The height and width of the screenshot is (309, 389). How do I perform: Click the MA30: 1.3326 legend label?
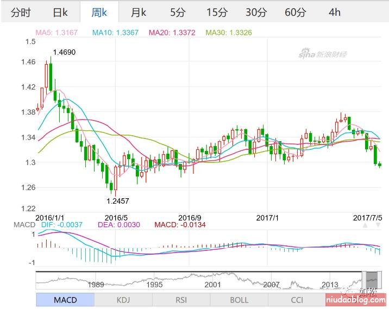[x=229, y=33]
